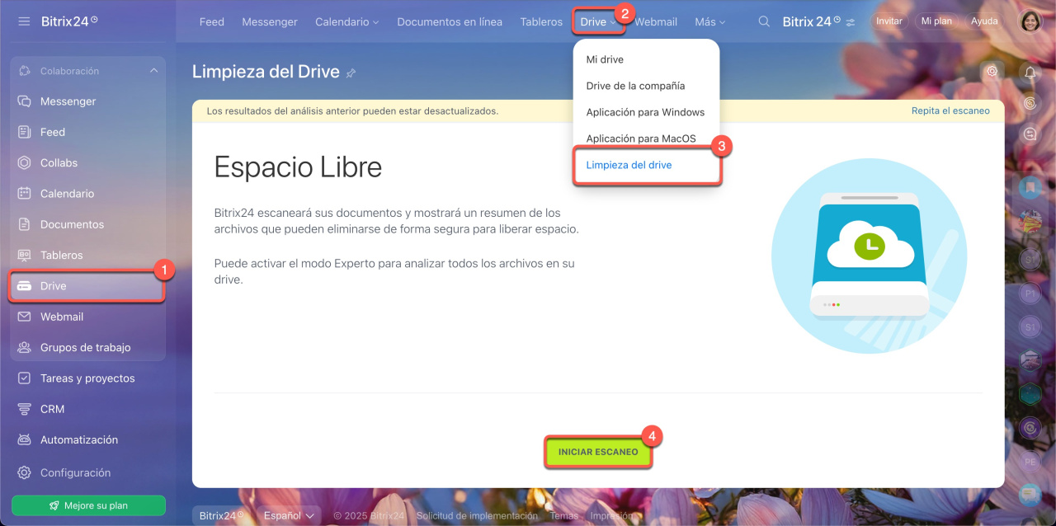This screenshot has height=526, width=1056.
Task: Click the gear settings icon above the panel
Action: 992,71
